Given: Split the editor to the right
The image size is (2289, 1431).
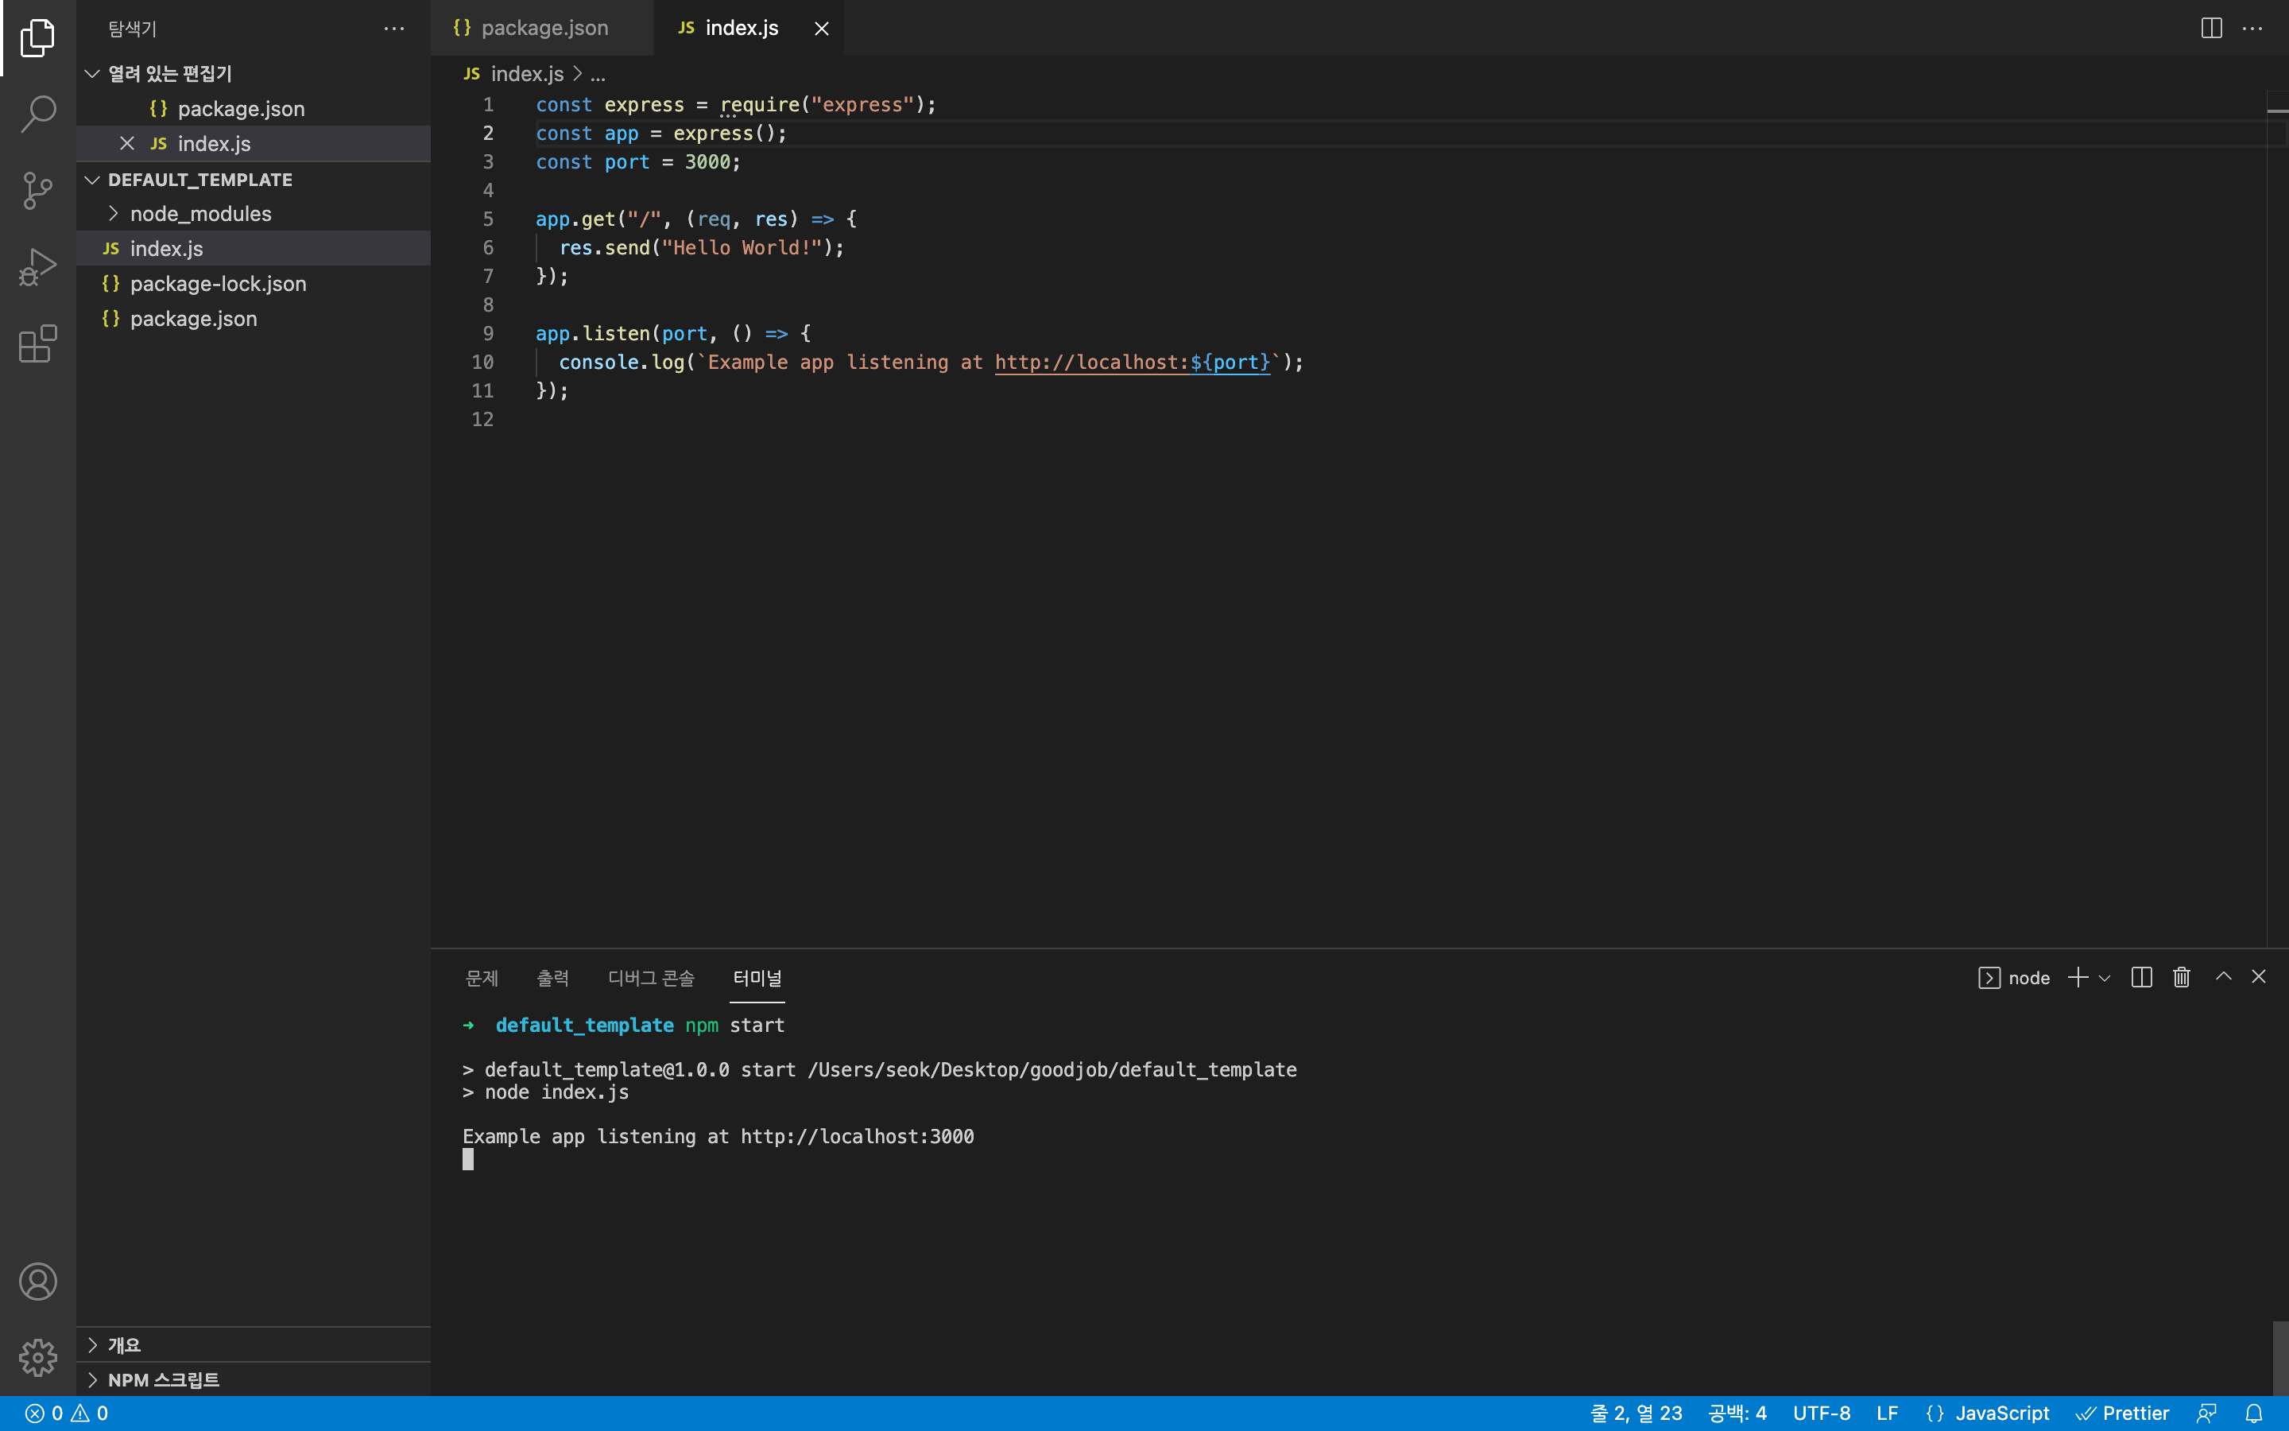Looking at the screenshot, I should tap(2211, 29).
